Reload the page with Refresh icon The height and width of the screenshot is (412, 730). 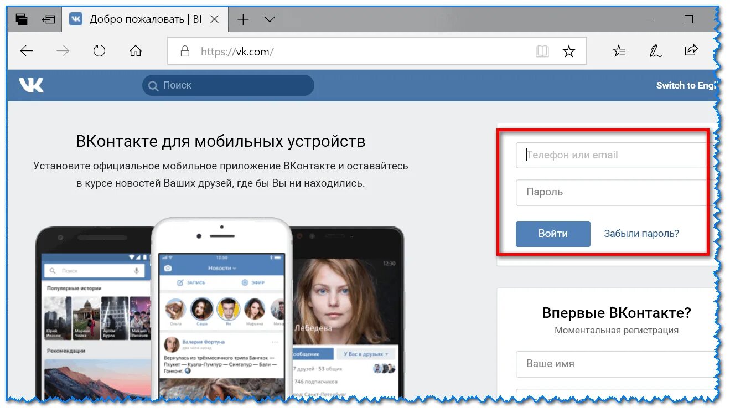[x=99, y=51]
